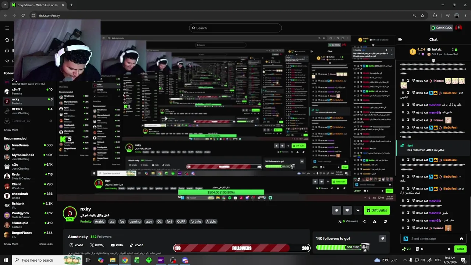Click the heart icon in followers goal card
The image size is (471, 265).
[x=383, y=239]
